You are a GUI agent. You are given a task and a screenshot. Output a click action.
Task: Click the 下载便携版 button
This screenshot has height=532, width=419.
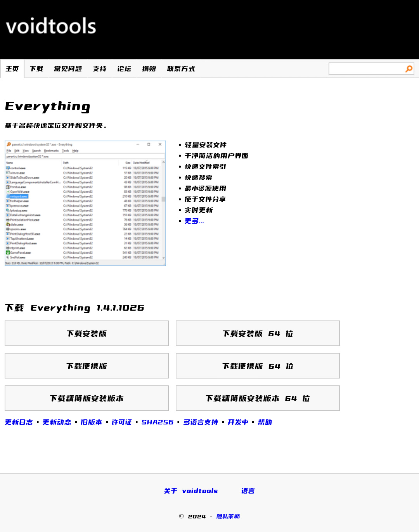point(87,366)
